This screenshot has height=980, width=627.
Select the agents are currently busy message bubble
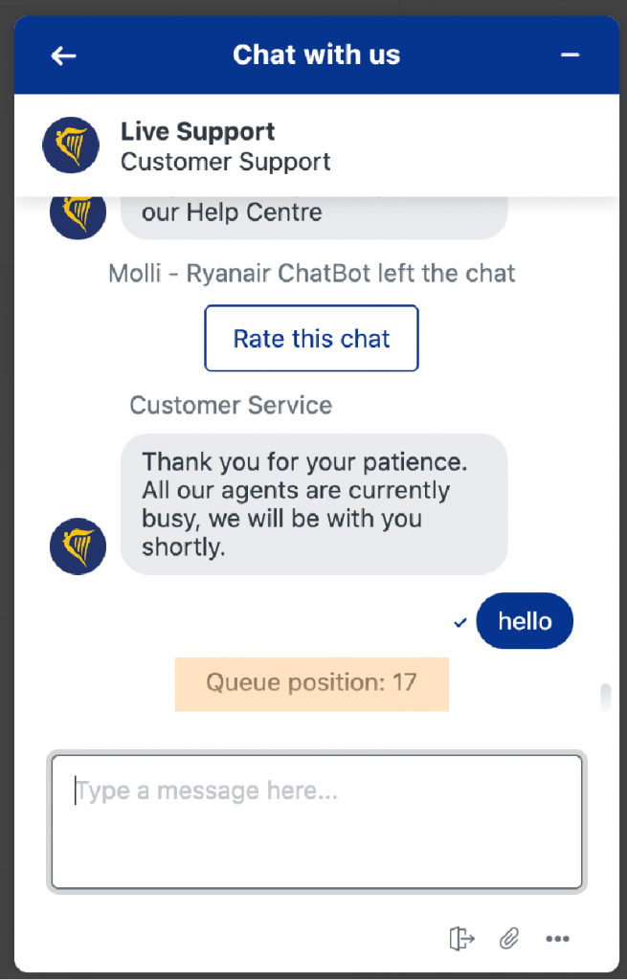tap(314, 505)
